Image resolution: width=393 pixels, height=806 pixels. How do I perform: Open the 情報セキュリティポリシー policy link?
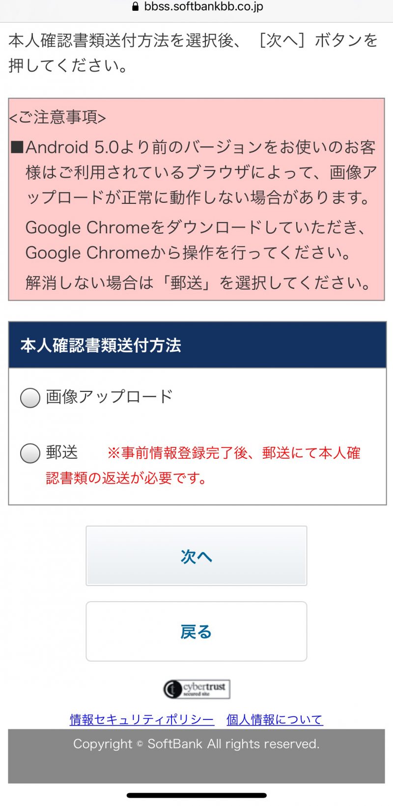pyautogui.click(x=141, y=719)
